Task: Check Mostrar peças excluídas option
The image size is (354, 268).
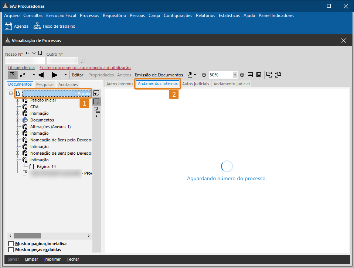Action: click(x=11, y=250)
